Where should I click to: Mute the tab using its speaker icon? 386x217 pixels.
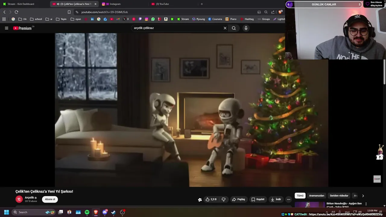point(58,4)
